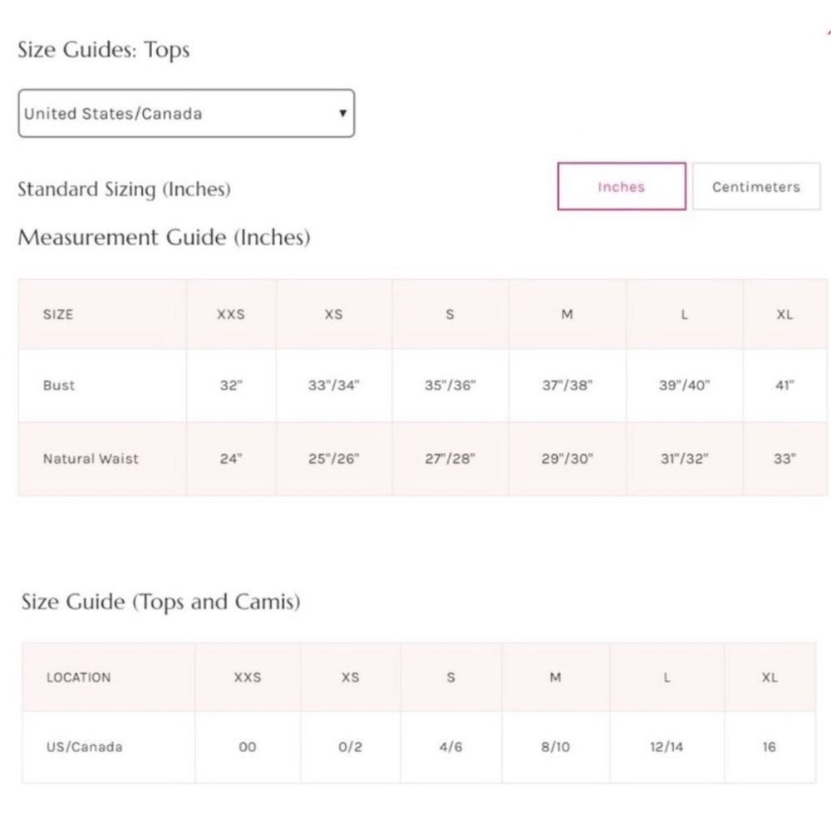Click the dropdown arrow in country selector
Image resolution: width=831 pixels, height=831 pixels.
(x=343, y=113)
